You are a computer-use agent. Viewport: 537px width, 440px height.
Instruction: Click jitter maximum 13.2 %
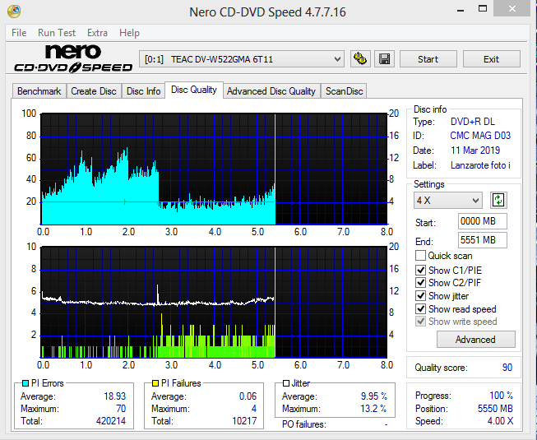pos(373,409)
